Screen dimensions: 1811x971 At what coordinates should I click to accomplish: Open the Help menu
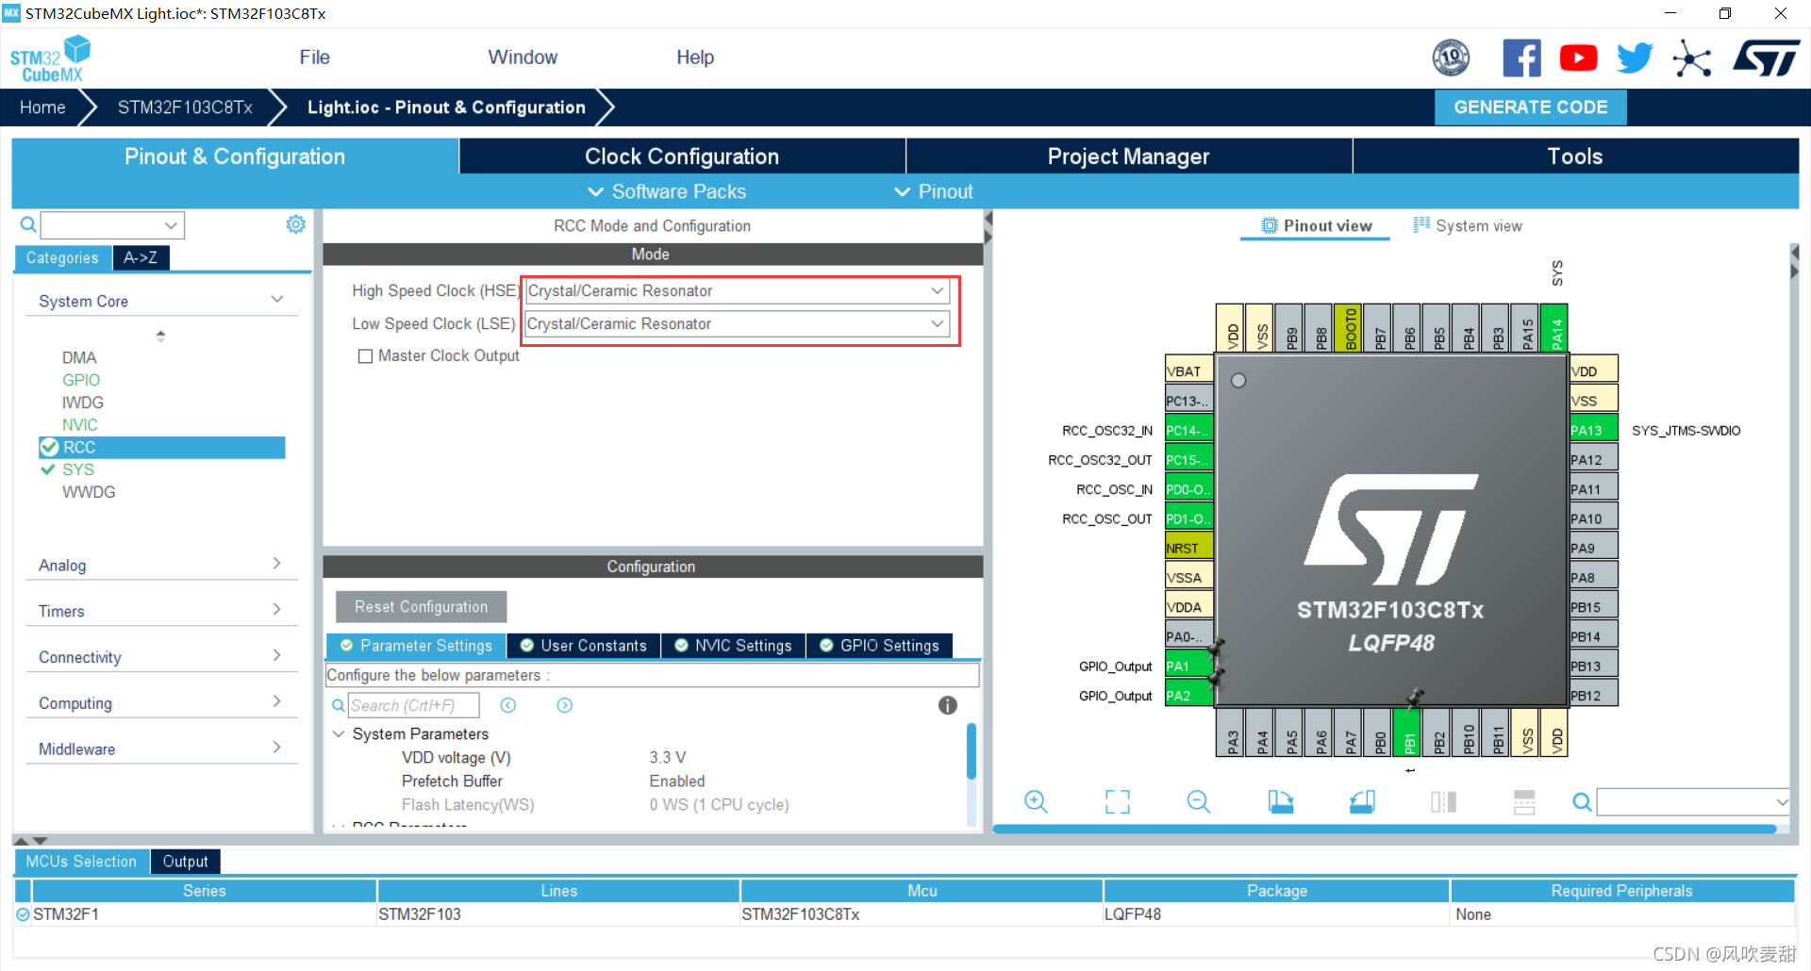[x=695, y=58]
